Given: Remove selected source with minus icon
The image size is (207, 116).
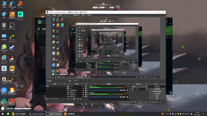Looking at the screenshot, I should click(x=71, y=99).
